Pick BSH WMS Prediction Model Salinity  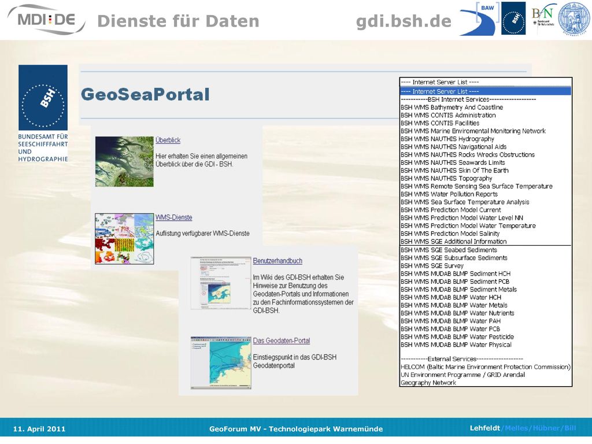click(x=486, y=234)
